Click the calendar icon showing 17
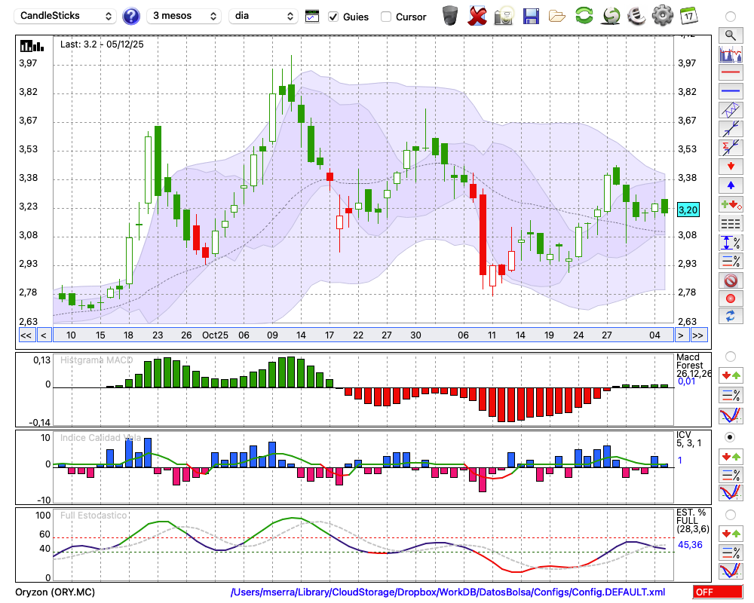The height and width of the screenshot is (603, 754). [688, 15]
